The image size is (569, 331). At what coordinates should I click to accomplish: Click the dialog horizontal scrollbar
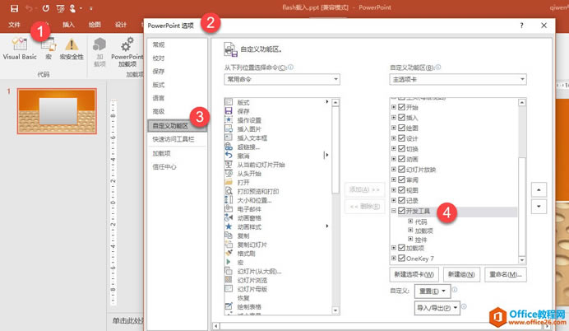tap(382, 326)
